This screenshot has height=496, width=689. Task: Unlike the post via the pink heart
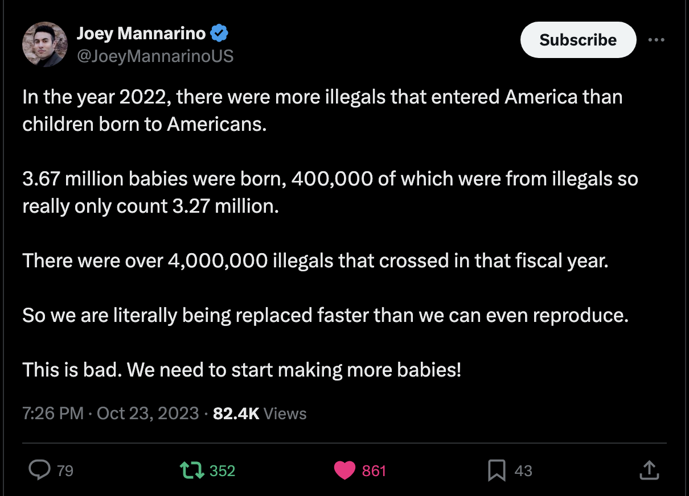tap(345, 470)
